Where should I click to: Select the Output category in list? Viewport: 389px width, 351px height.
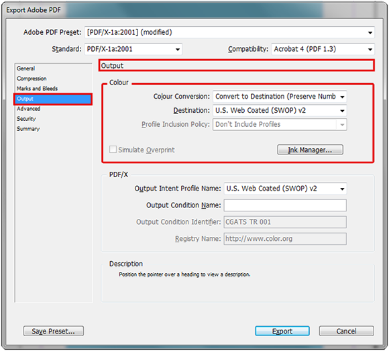coord(53,99)
